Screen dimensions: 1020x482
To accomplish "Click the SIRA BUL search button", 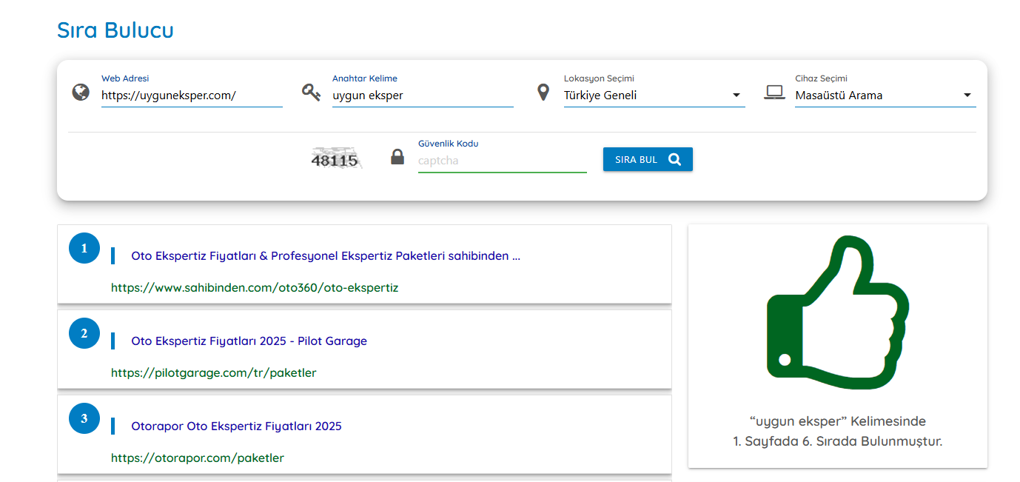I will 648,159.
